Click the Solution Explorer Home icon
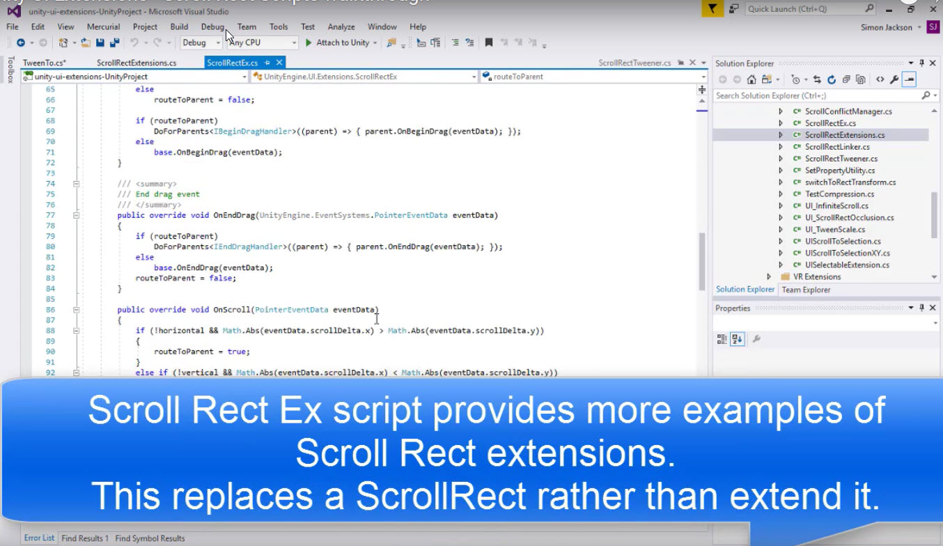Screen dimensions: 943x546 pos(751,79)
